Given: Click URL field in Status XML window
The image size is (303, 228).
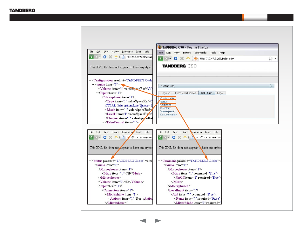Looking at the screenshot, I should point(139,137).
